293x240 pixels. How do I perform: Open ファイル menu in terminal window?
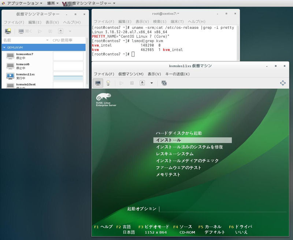[104, 22]
